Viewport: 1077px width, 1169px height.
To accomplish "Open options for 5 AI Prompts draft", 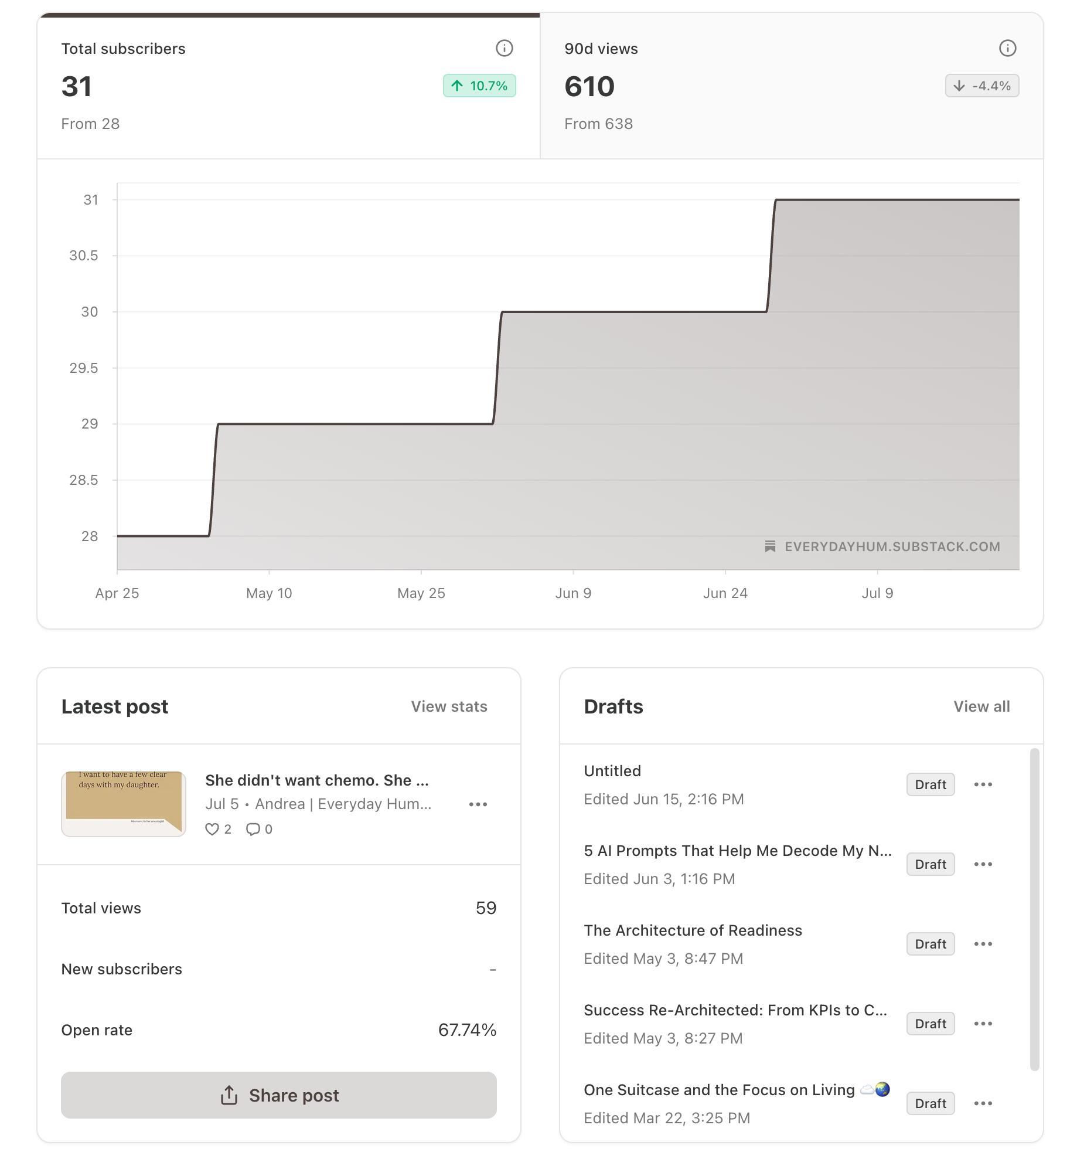I will [x=983, y=864].
